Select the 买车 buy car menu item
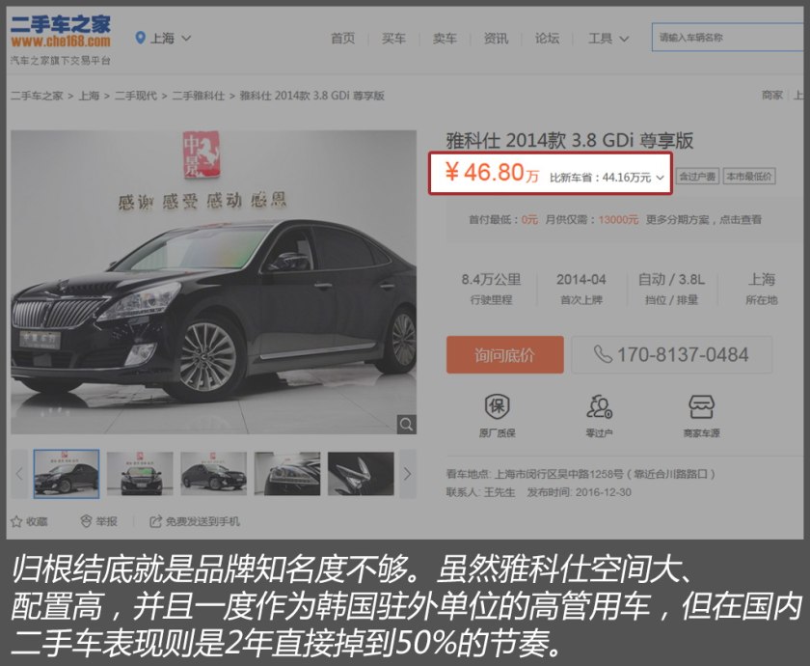The height and width of the screenshot is (666, 810). [394, 39]
